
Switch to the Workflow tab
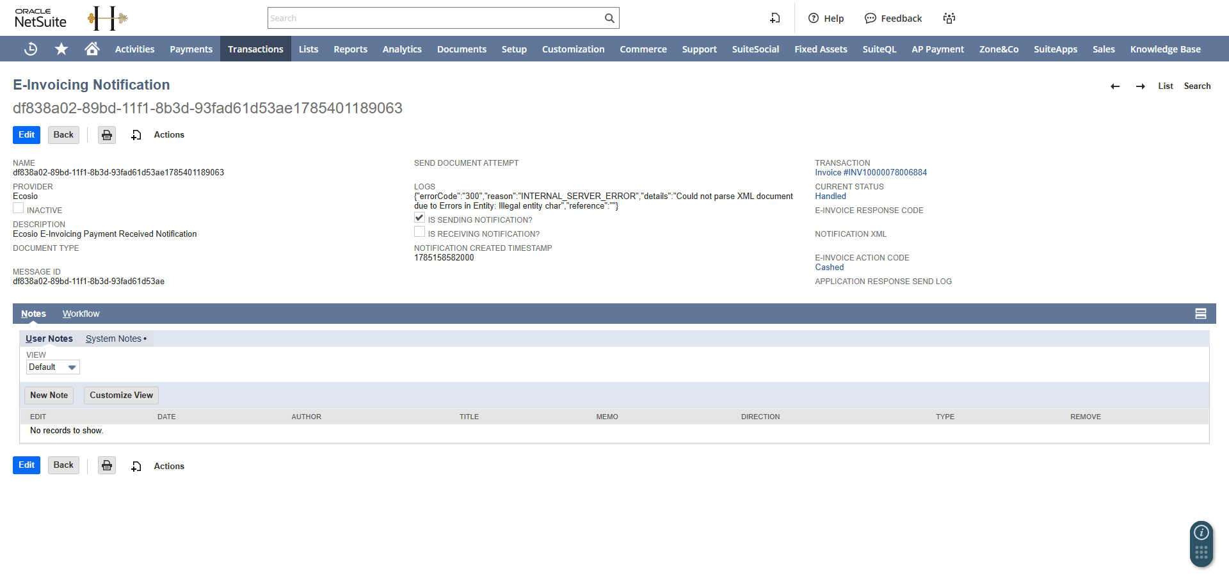click(x=81, y=314)
